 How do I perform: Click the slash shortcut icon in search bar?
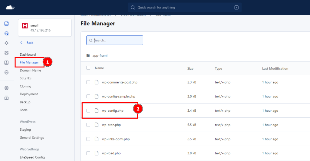(x=236, y=8)
